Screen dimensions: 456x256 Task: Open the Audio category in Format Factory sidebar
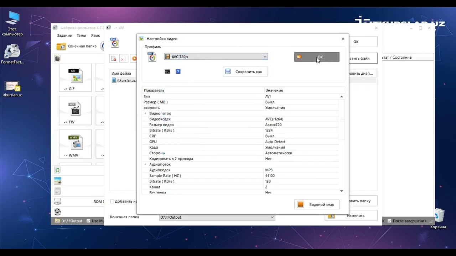click(57, 170)
